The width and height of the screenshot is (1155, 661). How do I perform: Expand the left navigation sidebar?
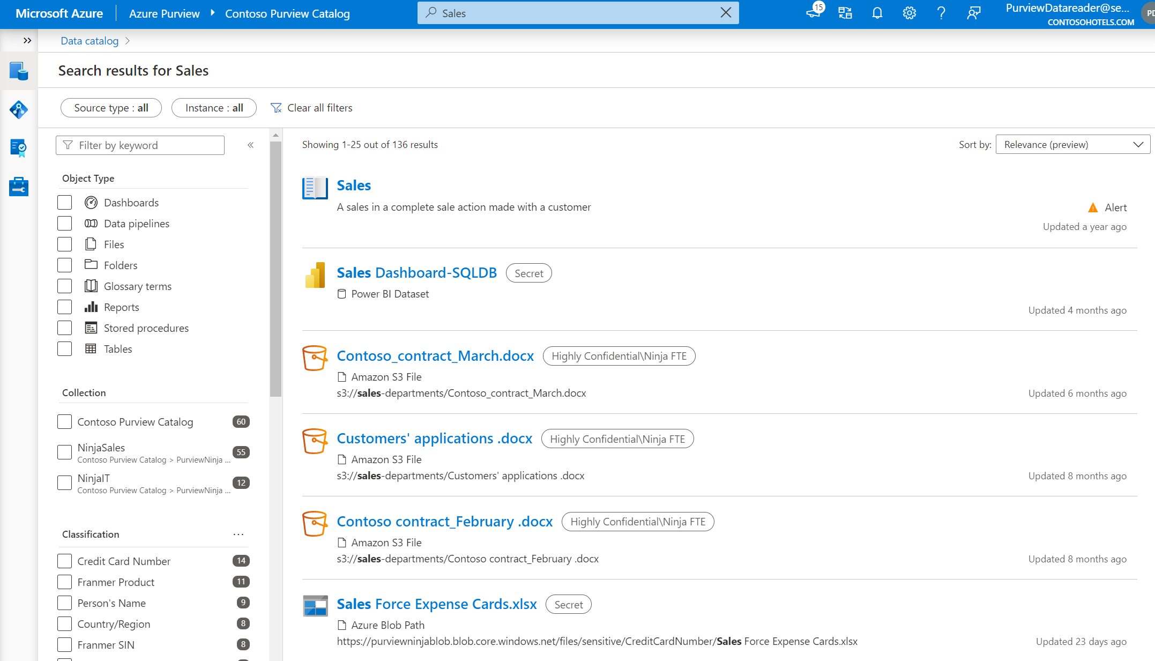click(x=27, y=41)
